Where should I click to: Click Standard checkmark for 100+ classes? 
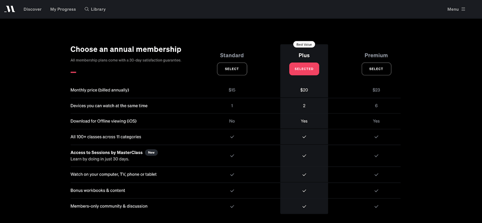coord(232,137)
